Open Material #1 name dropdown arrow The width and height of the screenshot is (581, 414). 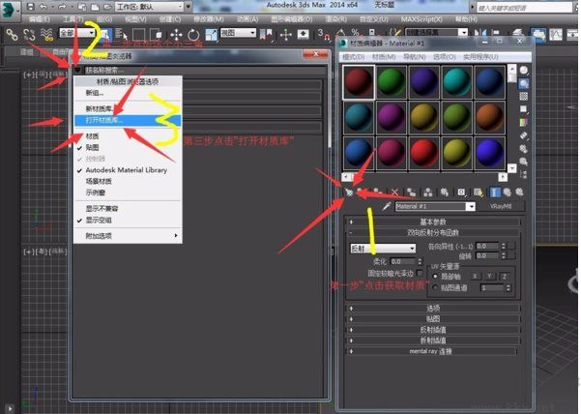471,206
